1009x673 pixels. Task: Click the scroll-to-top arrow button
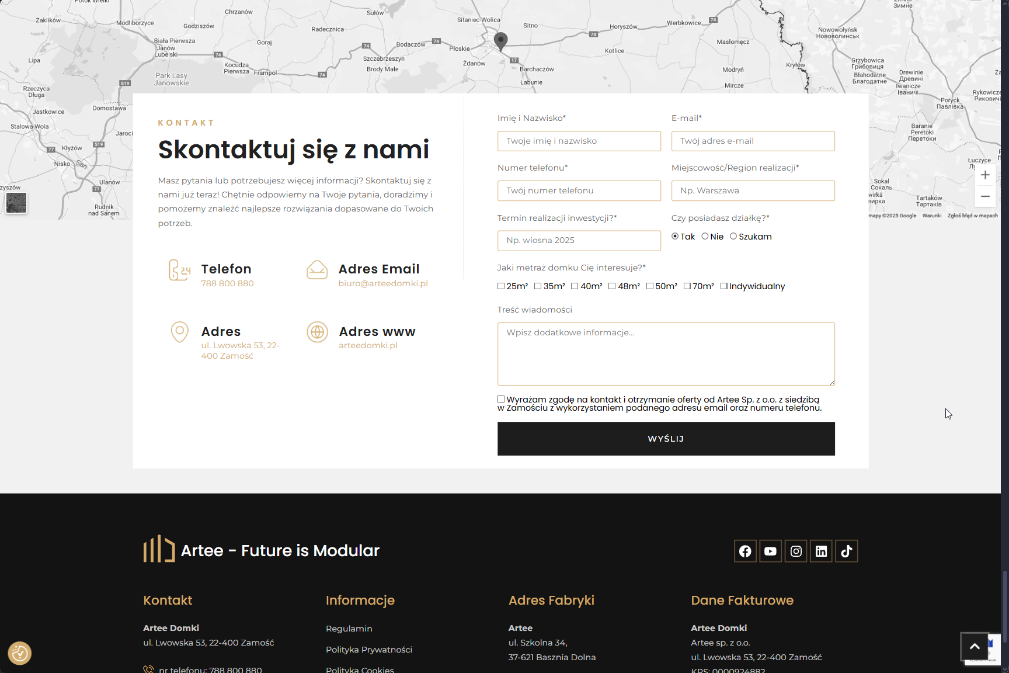pos(975,646)
